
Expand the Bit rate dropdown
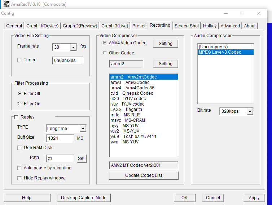click(250, 111)
